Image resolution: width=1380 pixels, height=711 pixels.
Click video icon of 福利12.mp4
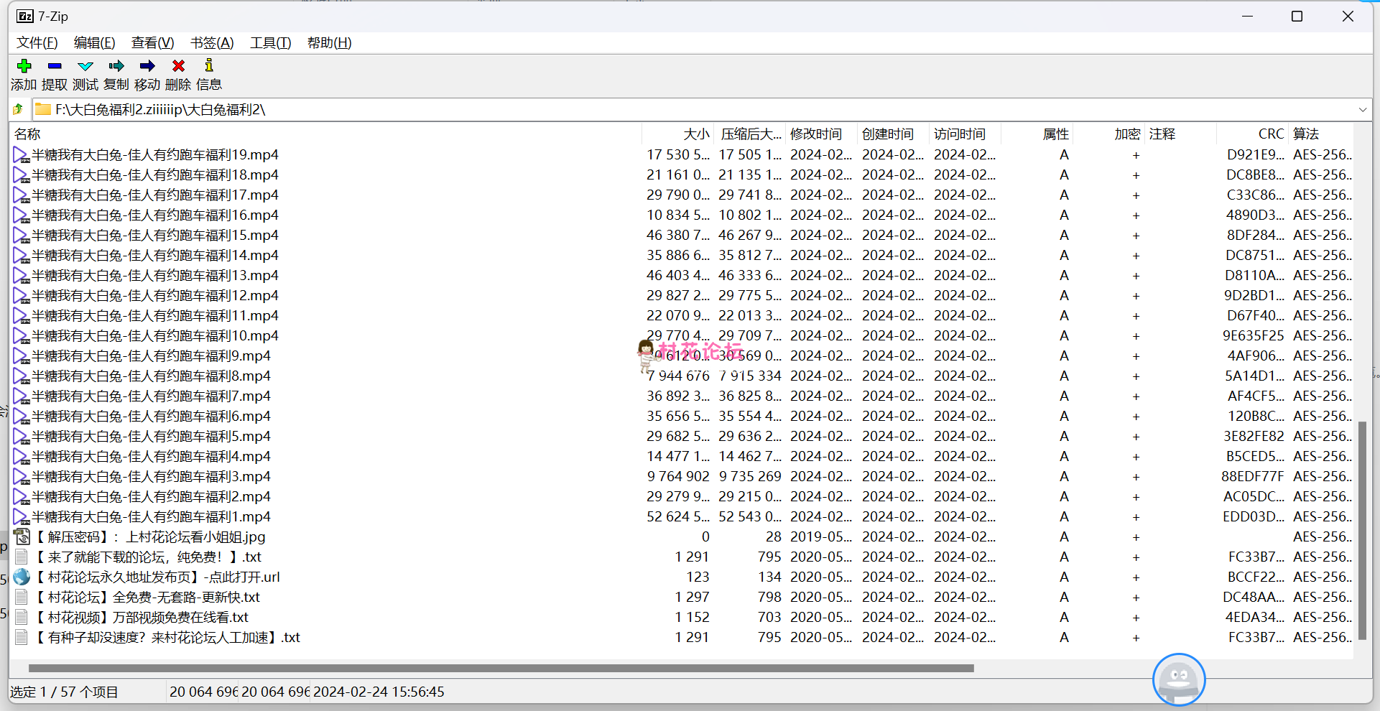coord(21,295)
